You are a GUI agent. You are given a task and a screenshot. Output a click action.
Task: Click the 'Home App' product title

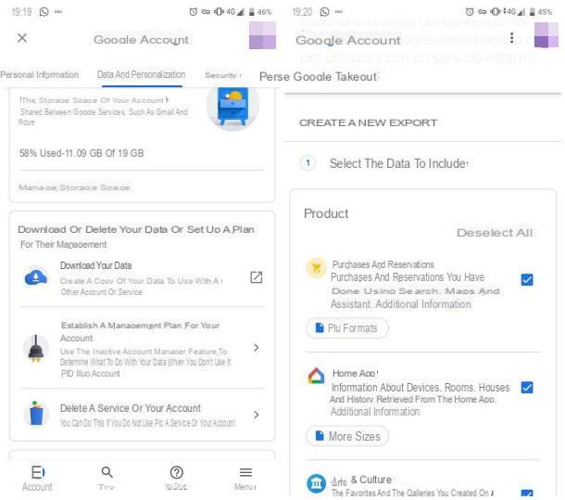(x=355, y=373)
